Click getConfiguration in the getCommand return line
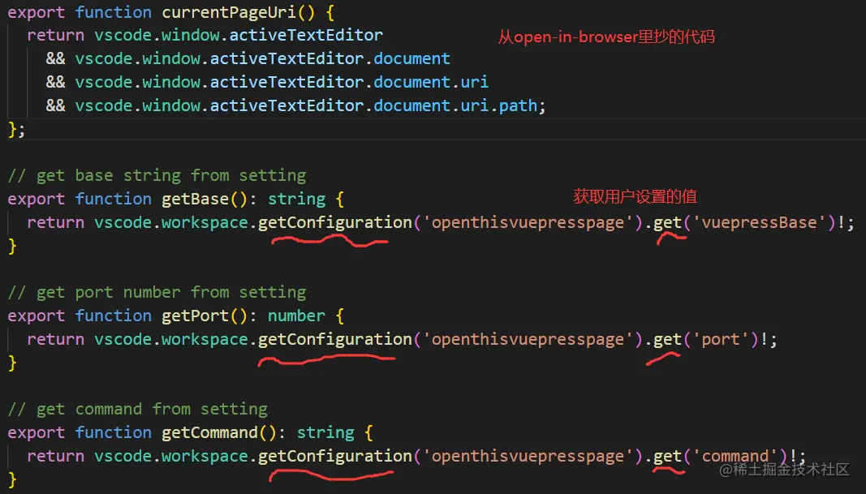 (x=335, y=456)
